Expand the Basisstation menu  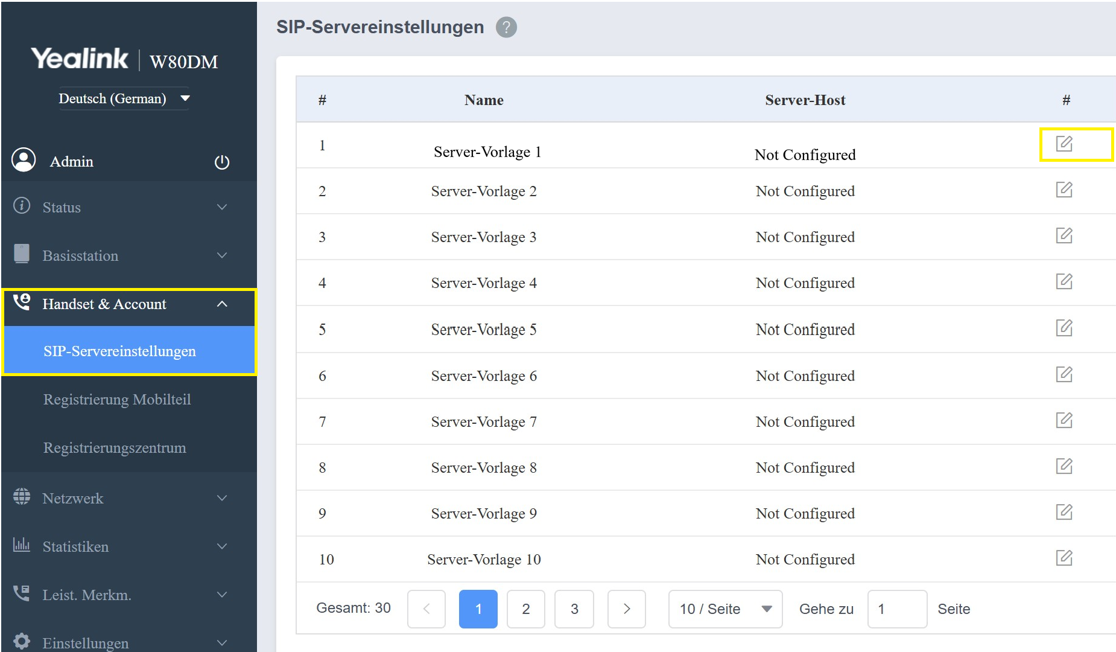pyautogui.click(x=121, y=255)
